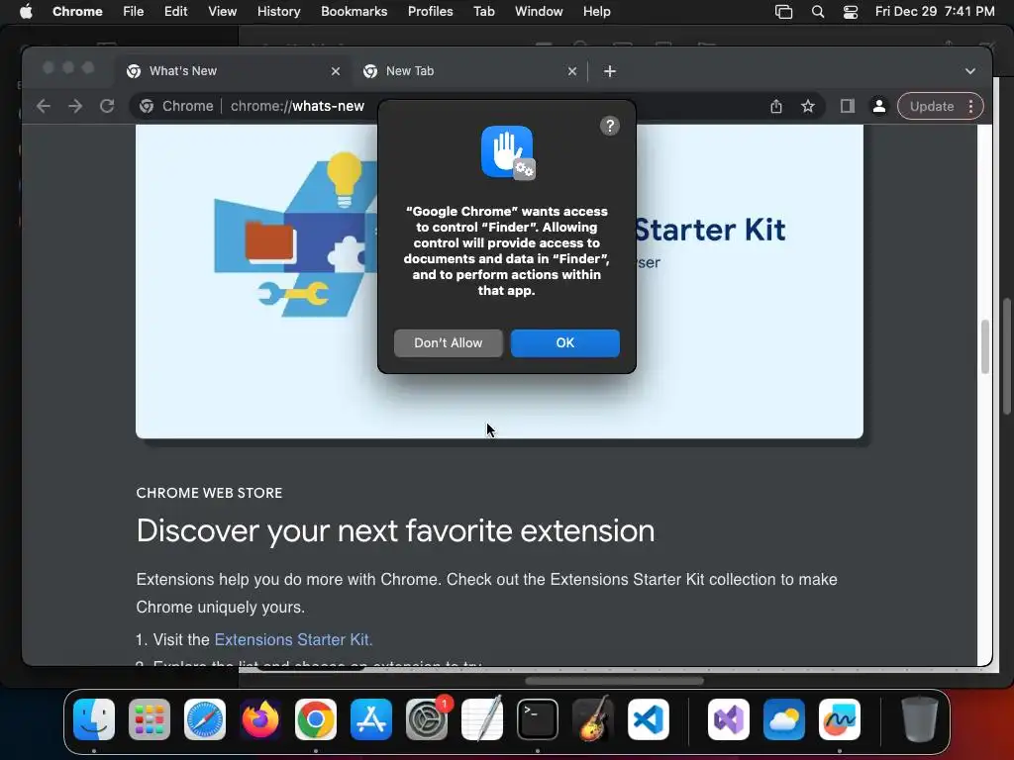Click the date and time in menu bar
The width and height of the screenshot is (1014, 760).
tap(935, 11)
